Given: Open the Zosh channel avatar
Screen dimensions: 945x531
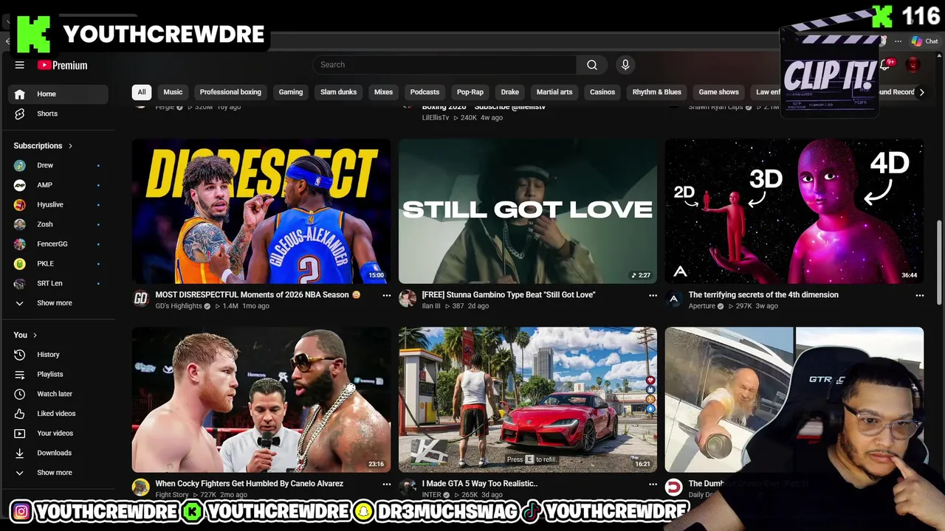Looking at the screenshot, I should [x=20, y=224].
